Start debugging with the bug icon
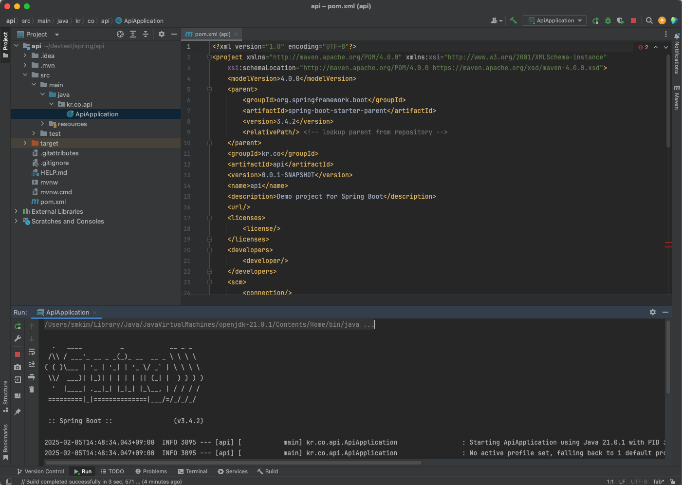 [x=608, y=20]
